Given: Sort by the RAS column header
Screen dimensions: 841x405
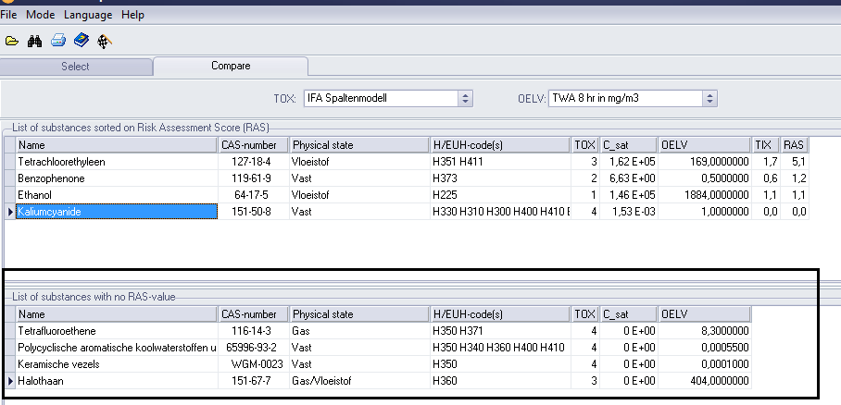Looking at the screenshot, I should pos(794,145).
